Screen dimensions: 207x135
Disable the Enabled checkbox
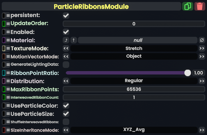pos(66,32)
